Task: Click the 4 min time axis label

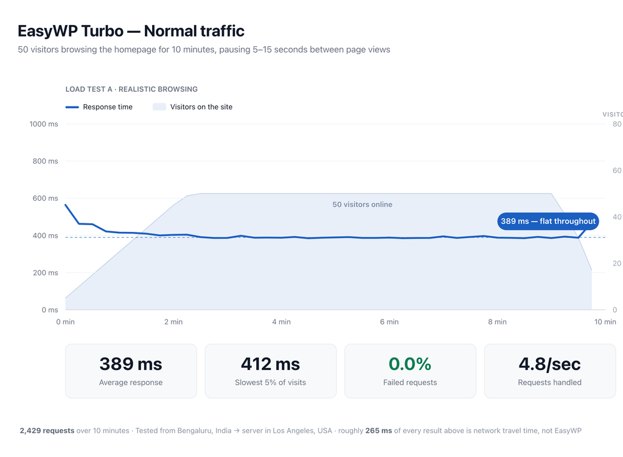Action: click(x=281, y=322)
